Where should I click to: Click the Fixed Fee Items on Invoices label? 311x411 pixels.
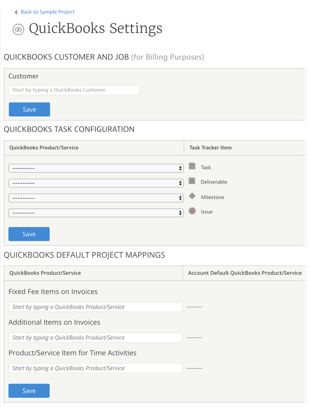(x=53, y=292)
